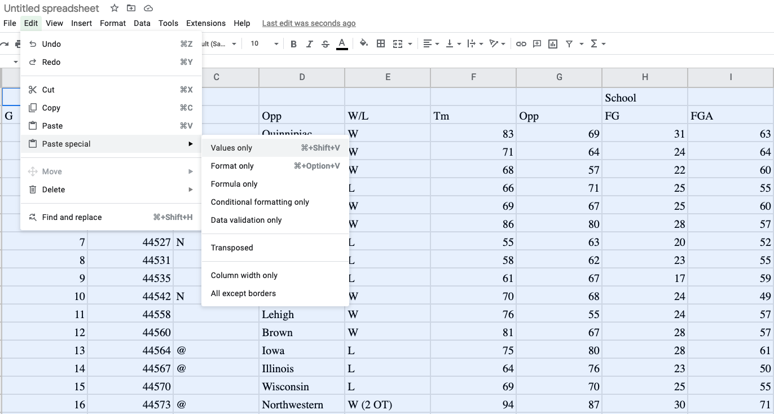
Task: Pick a fill color swatch
Action: (363, 43)
